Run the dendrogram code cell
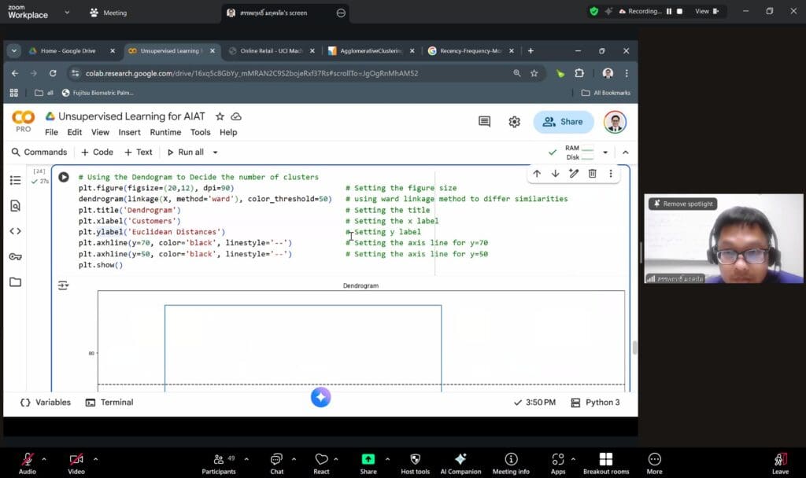This screenshot has height=478, width=806. pos(64,177)
